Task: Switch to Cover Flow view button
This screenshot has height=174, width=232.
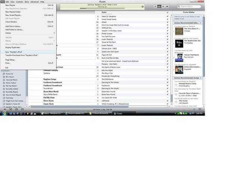Action: pyautogui.click(x=167, y=6)
